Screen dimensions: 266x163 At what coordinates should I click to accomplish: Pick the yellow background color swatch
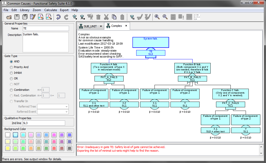(8, 148)
